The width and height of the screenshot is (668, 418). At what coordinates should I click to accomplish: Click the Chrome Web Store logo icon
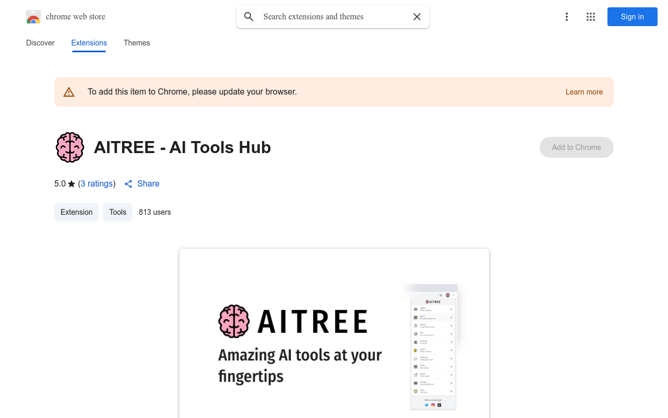(x=33, y=17)
